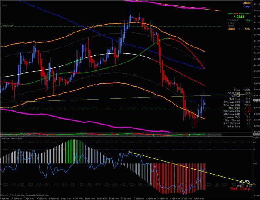Select the yellow trendline's starting anchor point
The image size is (260, 200).
point(129,152)
